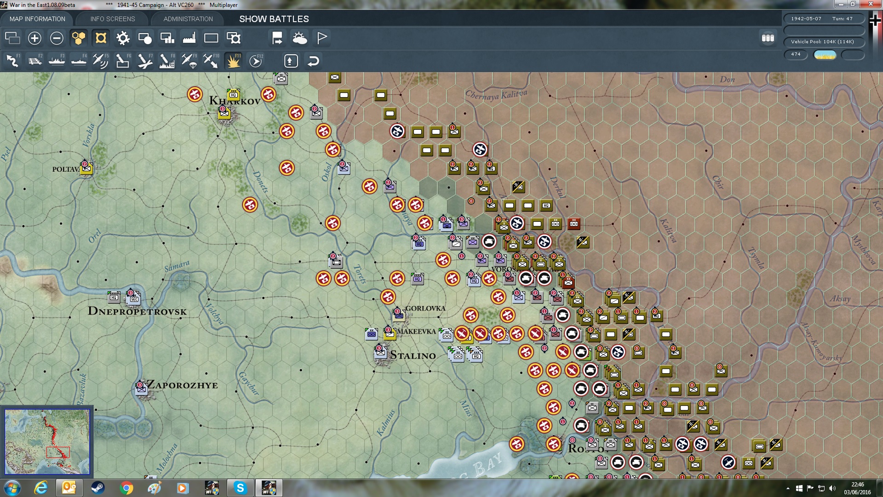Open the INFO SCREENS tab
Image resolution: width=883 pixels, height=497 pixels.
pos(113,19)
